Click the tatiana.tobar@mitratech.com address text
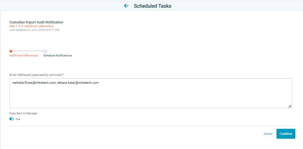This screenshot has width=303, height=149. pyautogui.click(x=78, y=83)
